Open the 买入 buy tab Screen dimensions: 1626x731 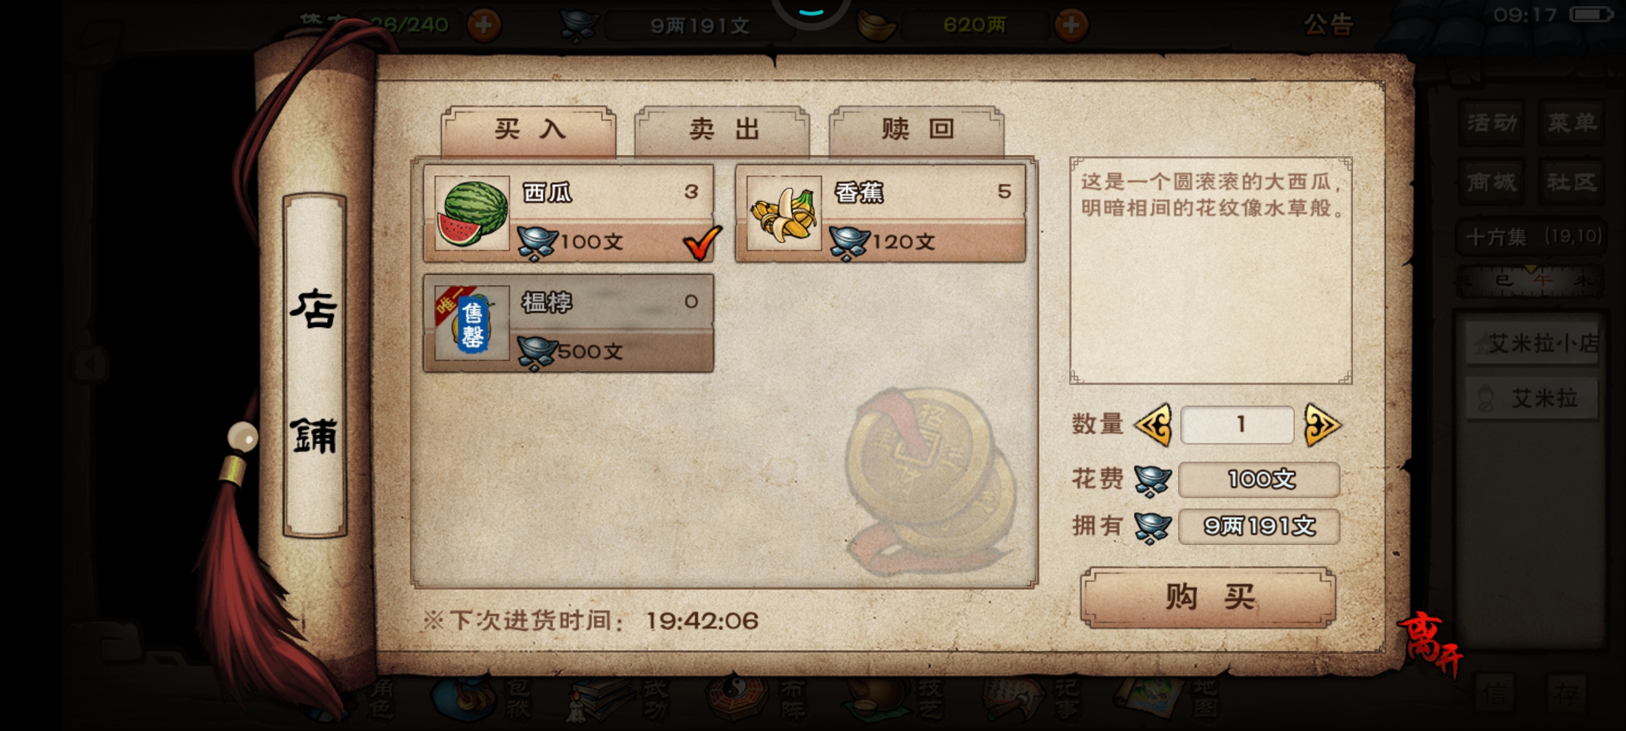coord(528,130)
